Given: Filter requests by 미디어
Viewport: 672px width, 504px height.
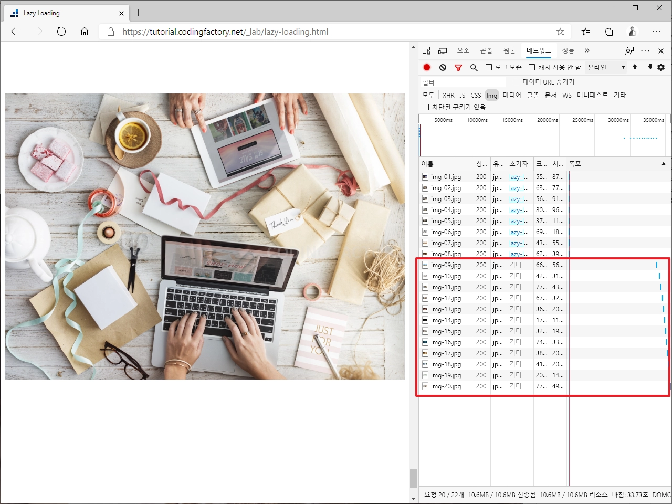Looking at the screenshot, I should tap(512, 95).
